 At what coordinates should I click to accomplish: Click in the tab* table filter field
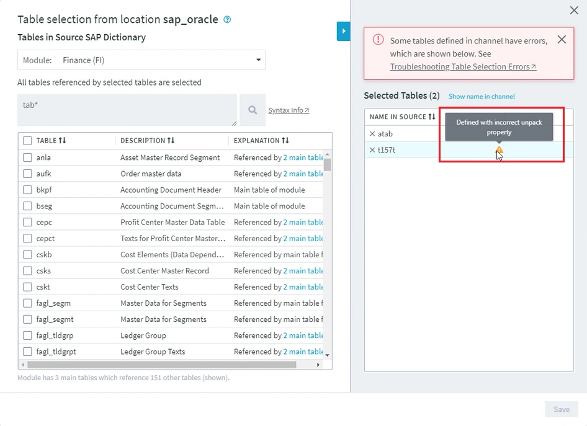coord(127,110)
